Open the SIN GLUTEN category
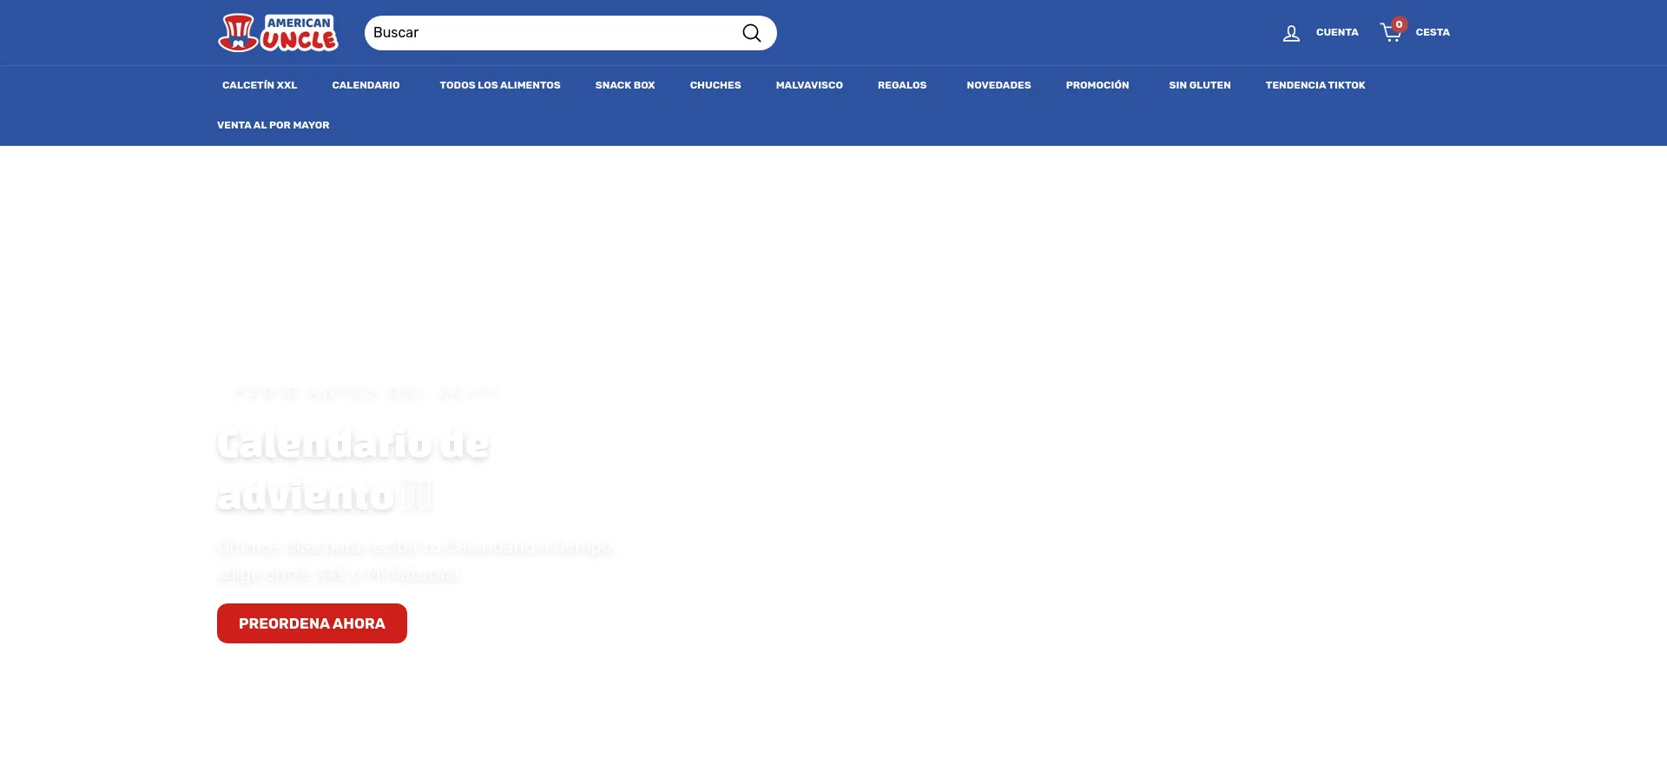The height and width of the screenshot is (771, 1667). pos(1199,85)
